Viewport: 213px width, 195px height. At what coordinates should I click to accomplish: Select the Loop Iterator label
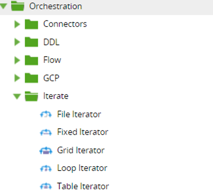click(82, 168)
